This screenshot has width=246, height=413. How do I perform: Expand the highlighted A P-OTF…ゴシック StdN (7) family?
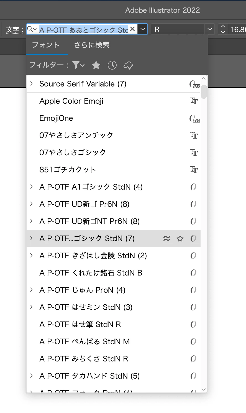pyautogui.click(x=31, y=238)
